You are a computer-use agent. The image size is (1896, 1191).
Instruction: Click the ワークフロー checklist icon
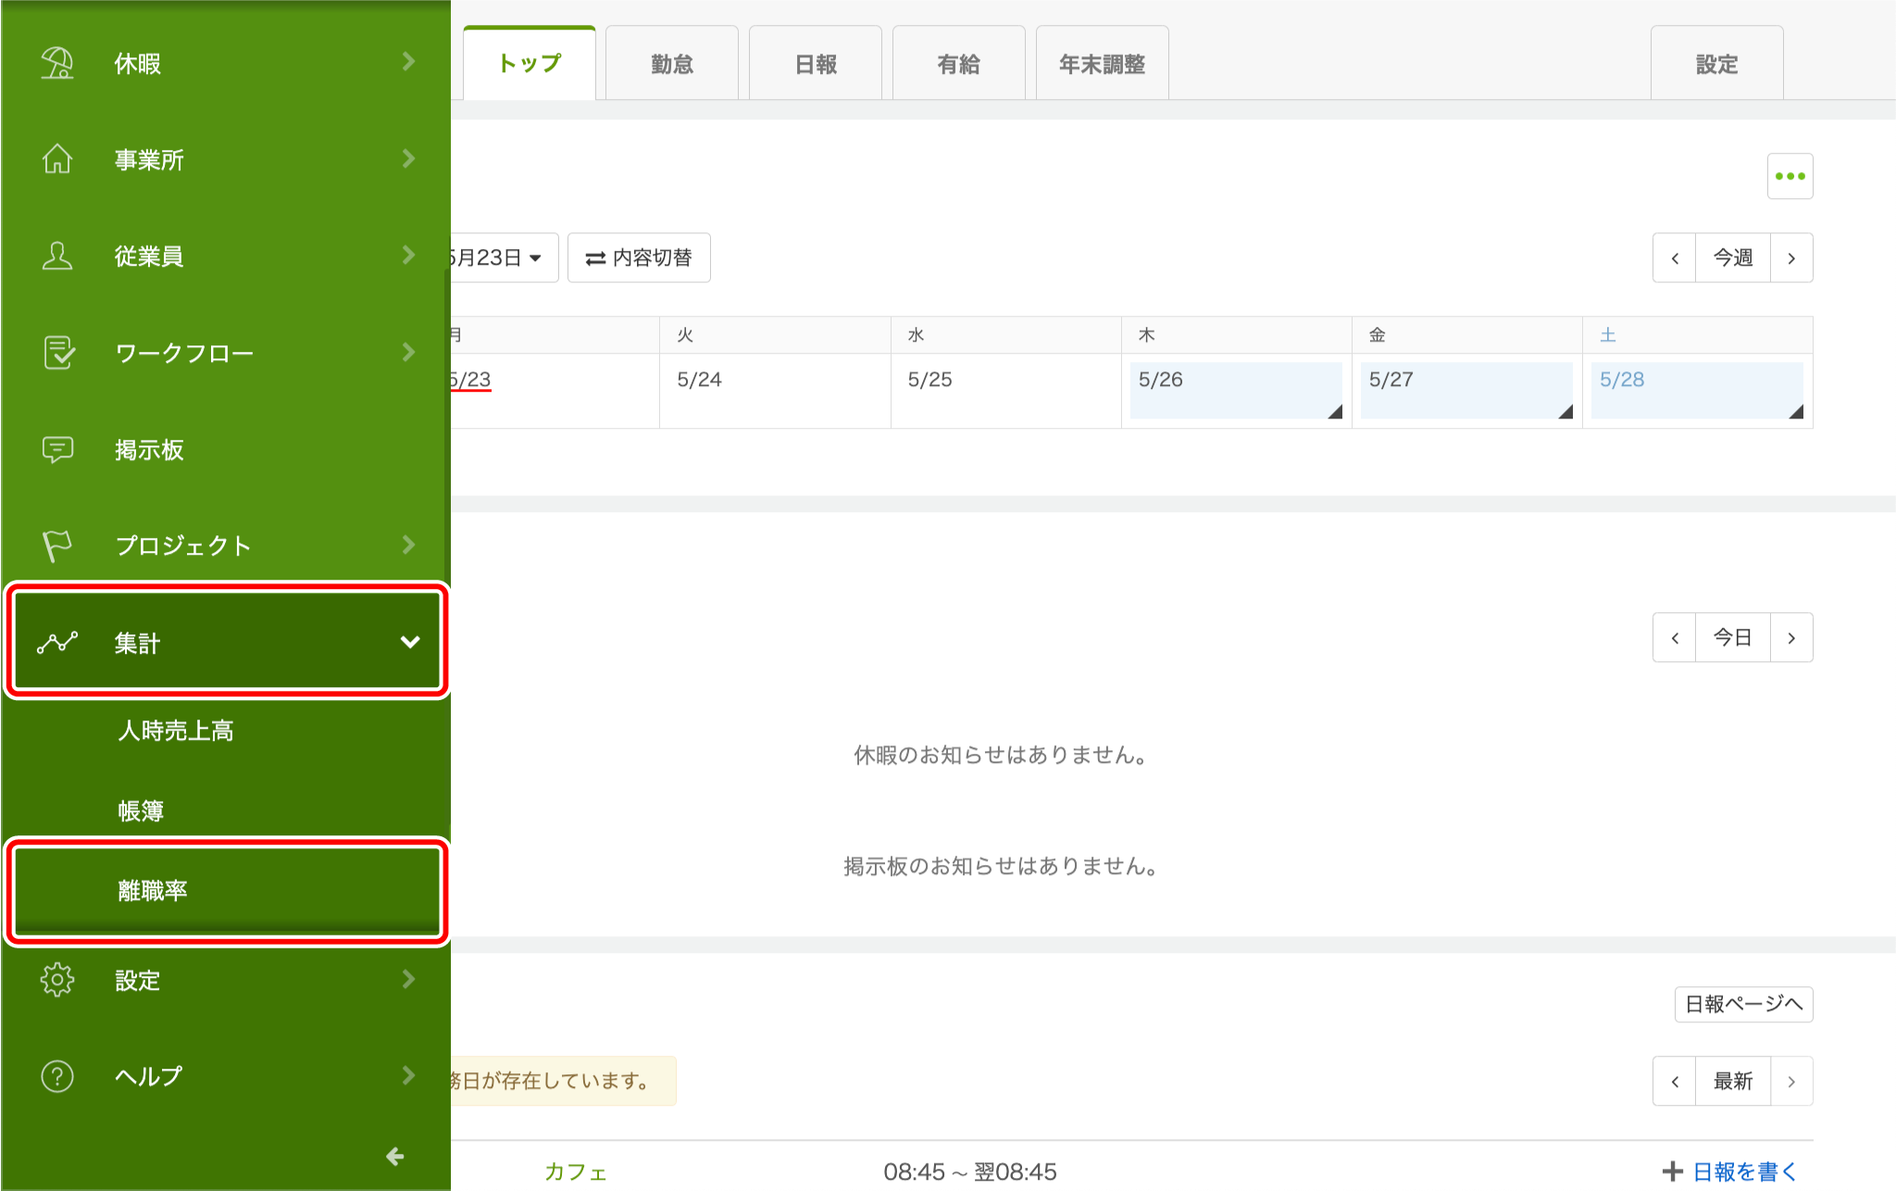click(57, 353)
